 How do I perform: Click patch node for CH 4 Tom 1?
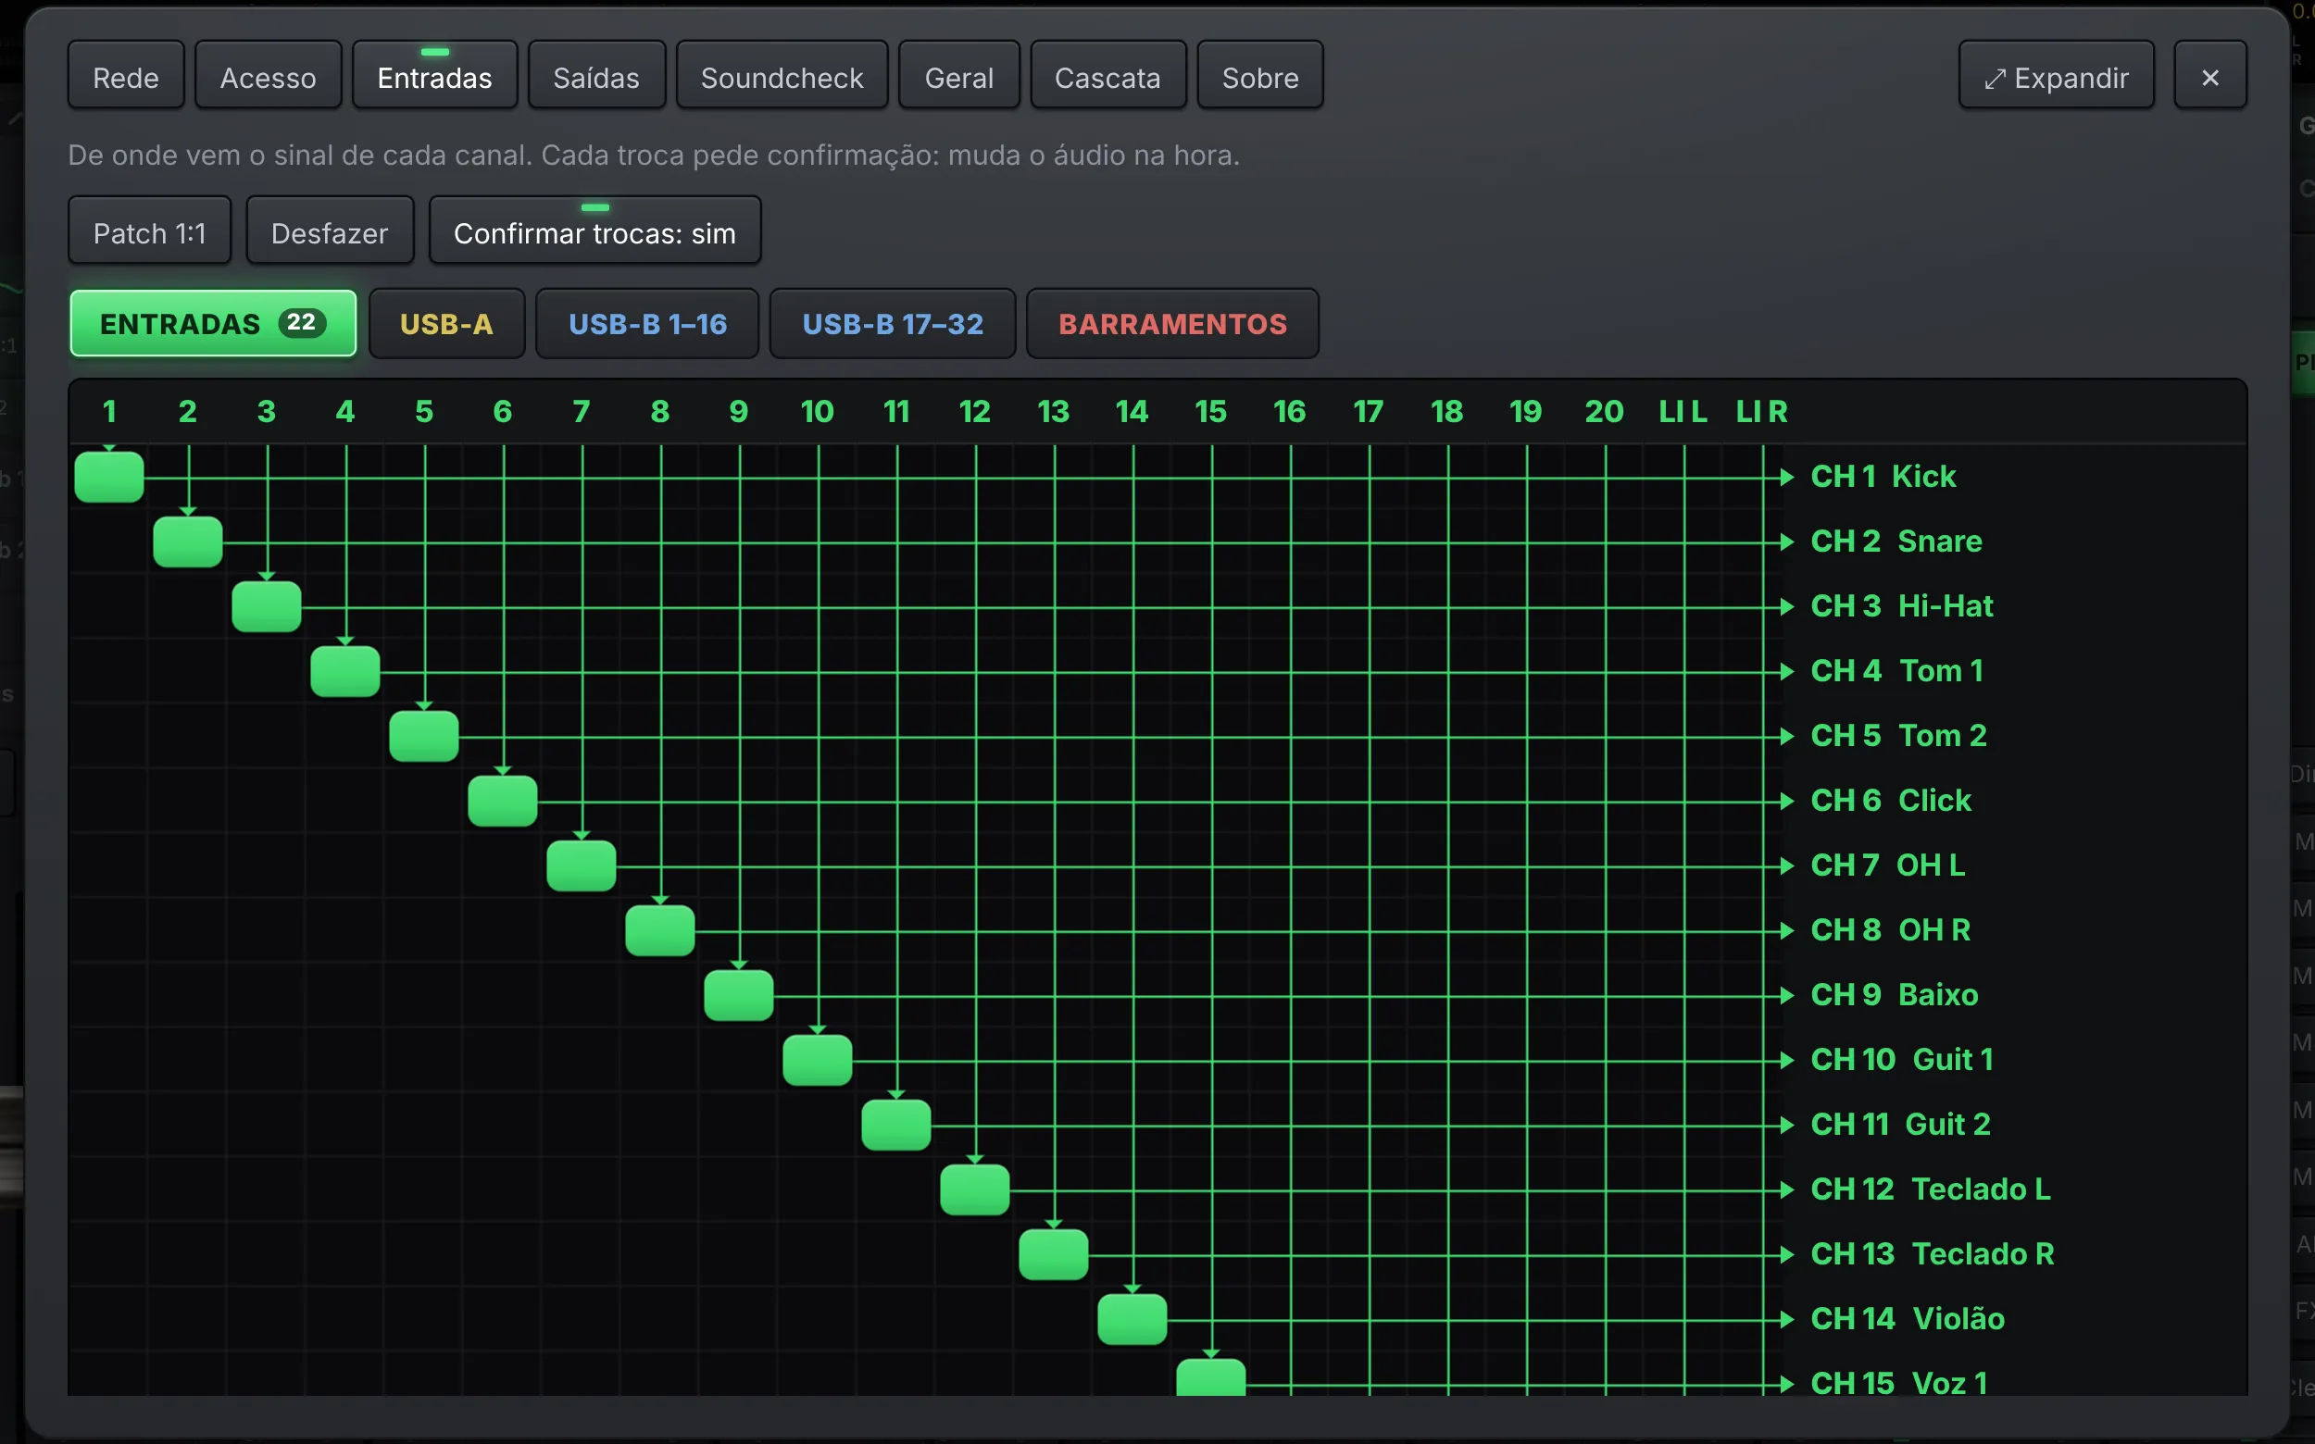tap(344, 671)
